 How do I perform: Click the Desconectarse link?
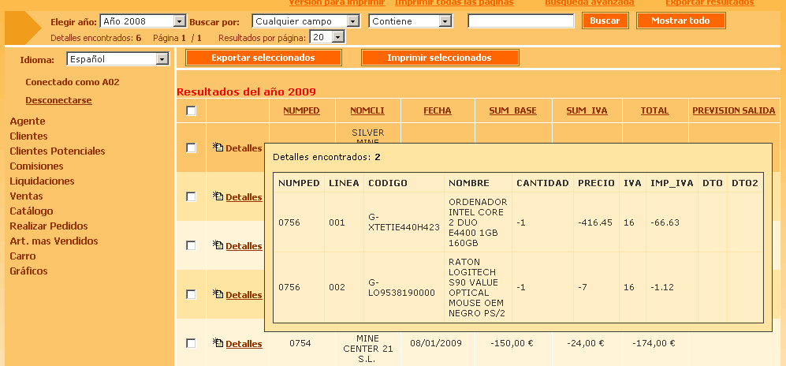[58, 100]
